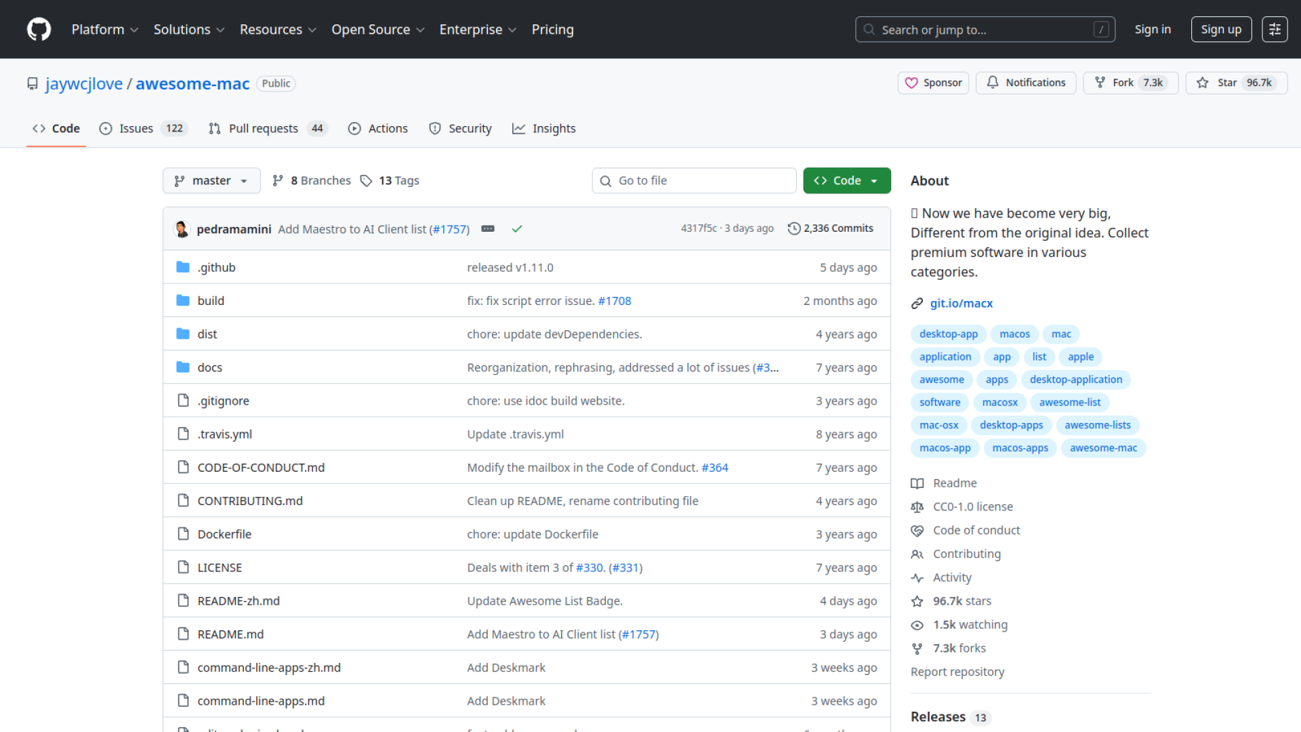Click the LICENSE file icon
Image resolution: width=1301 pixels, height=732 pixels.
coord(183,567)
